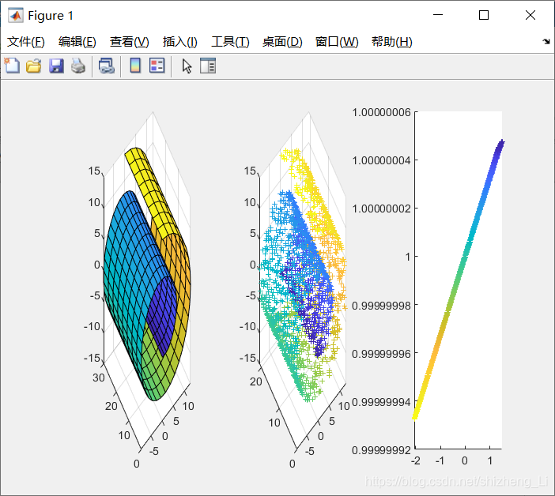
Task: Maximize the Figure 1 window
Action: [484, 15]
